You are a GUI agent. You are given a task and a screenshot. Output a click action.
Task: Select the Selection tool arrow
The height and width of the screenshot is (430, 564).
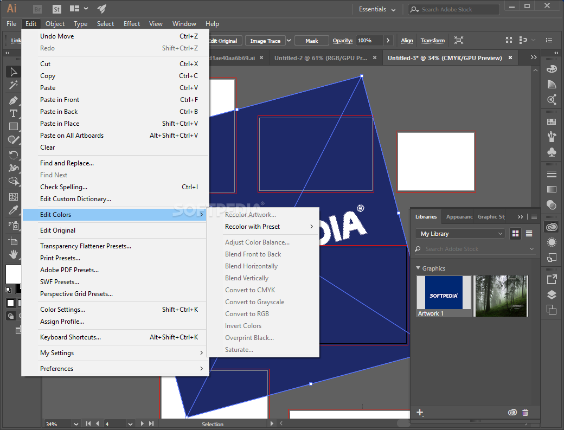14,72
